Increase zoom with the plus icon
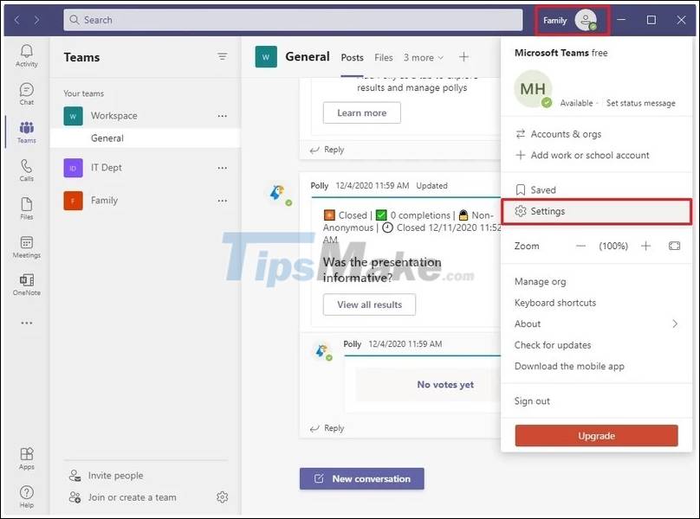This screenshot has width=700, height=519. pyautogui.click(x=645, y=246)
